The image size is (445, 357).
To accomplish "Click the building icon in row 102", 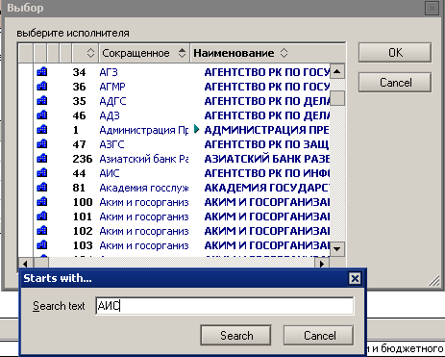I will [x=42, y=230].
